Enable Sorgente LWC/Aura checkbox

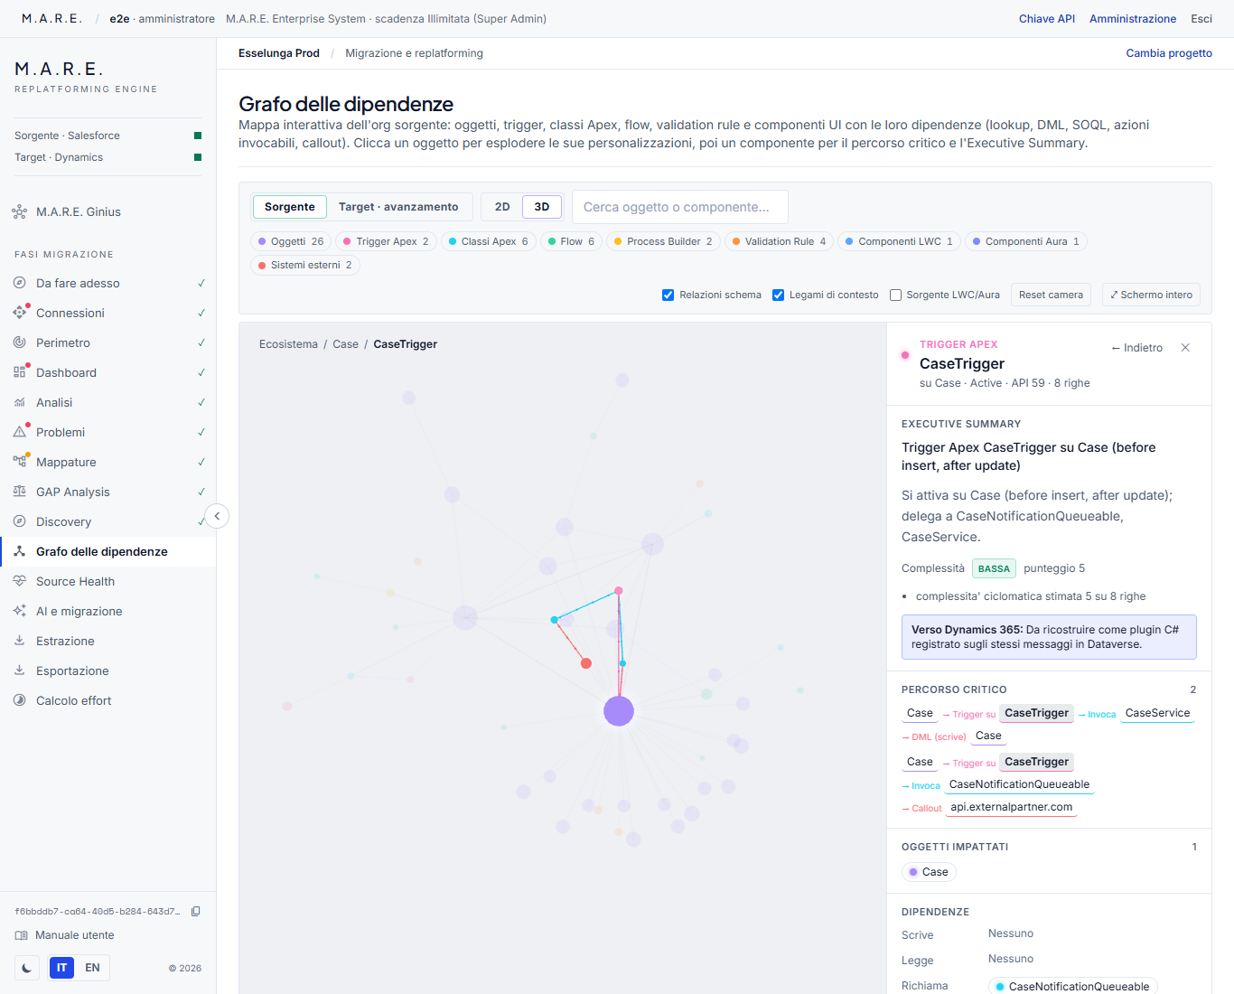pos(895,295)
